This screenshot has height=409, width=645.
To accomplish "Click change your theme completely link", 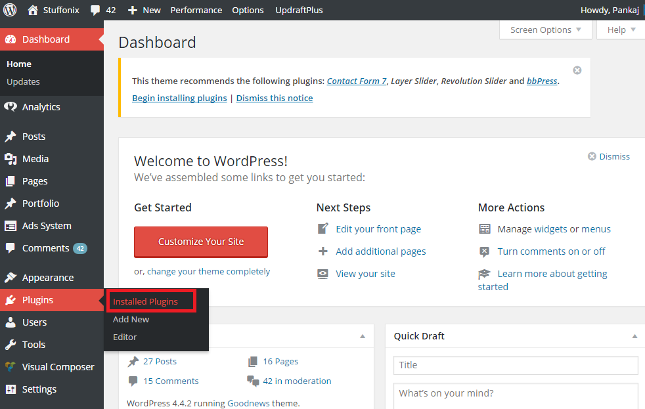I will 209,272.
